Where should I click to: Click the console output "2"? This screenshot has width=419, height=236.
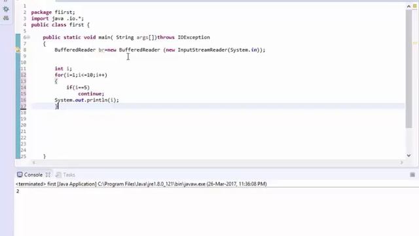[x=18, y=191]
